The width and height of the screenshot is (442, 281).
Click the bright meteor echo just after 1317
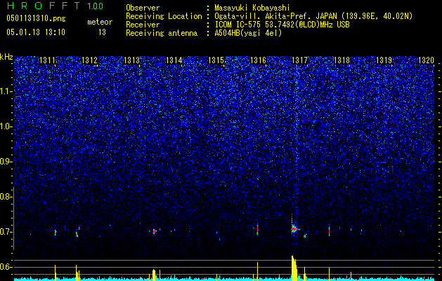(x=294, y=228)
